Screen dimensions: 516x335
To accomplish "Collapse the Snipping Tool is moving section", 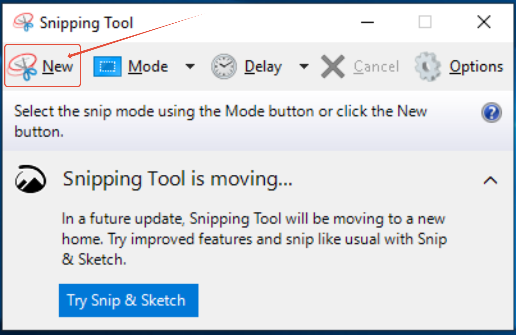I will [490, 180].
